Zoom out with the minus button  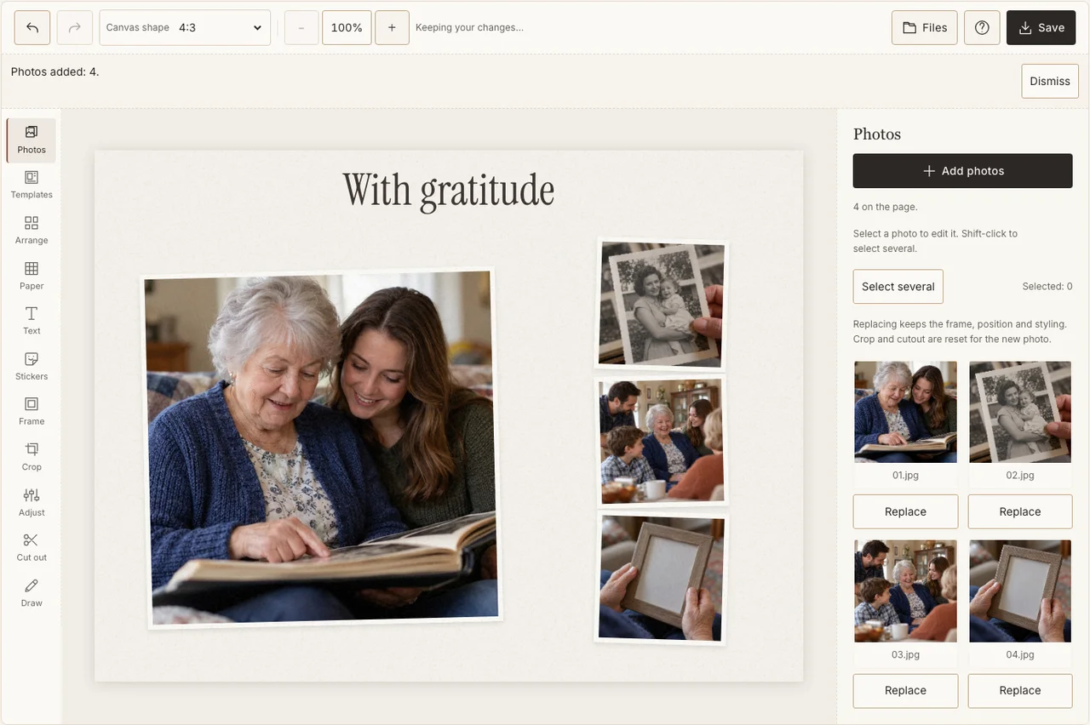point(301,27)
